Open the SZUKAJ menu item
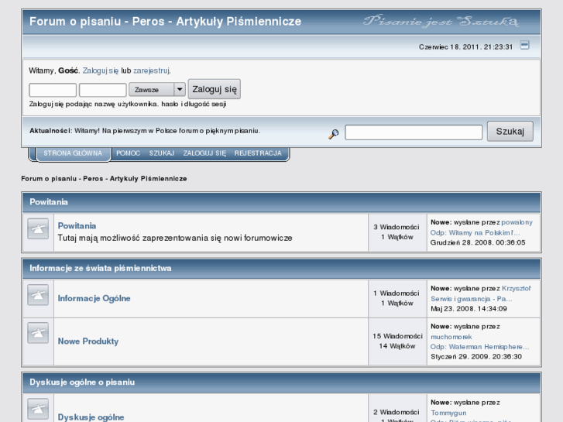This screenshot has height=422, width=563. pyautogui.click(x=162, y=153)
